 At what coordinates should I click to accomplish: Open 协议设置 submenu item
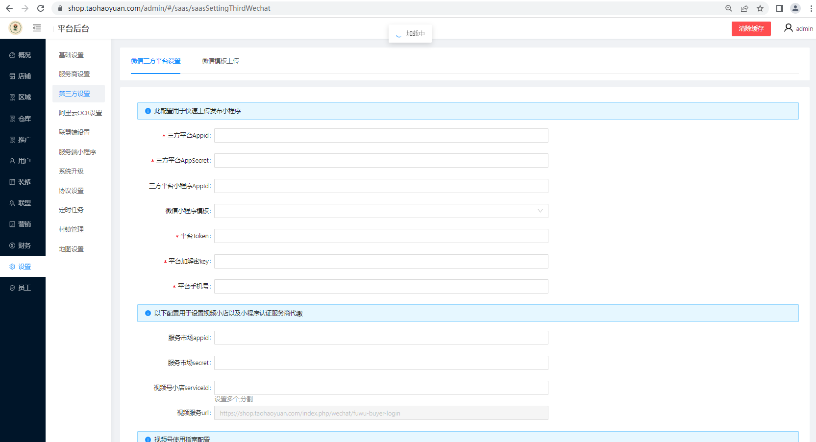78,191
